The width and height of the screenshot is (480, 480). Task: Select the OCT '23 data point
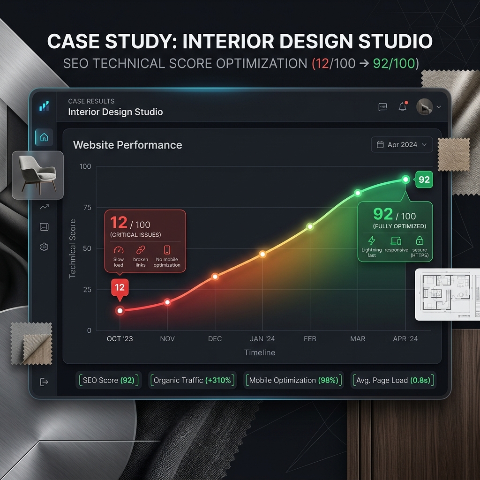[120, 311]
